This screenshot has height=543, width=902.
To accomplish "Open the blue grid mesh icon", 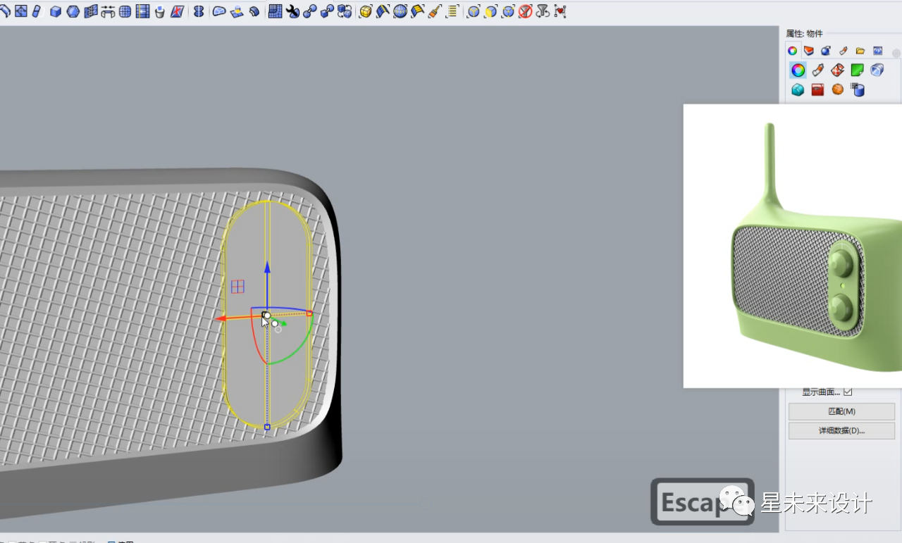I will pos(276,11).
